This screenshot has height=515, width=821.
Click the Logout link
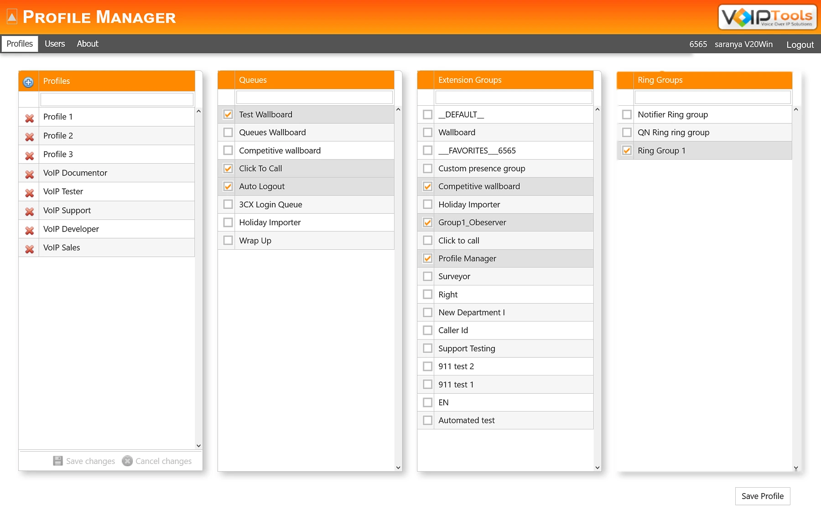(x=800, y=45)
